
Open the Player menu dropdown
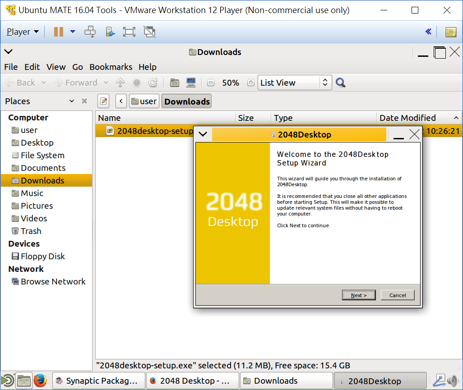(x=23, y=32)
